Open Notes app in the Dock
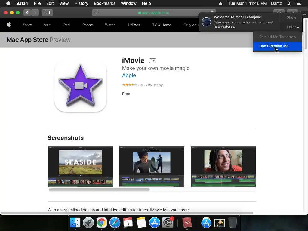308x231 pixels. pyautogui.click(x=141, y=223)
